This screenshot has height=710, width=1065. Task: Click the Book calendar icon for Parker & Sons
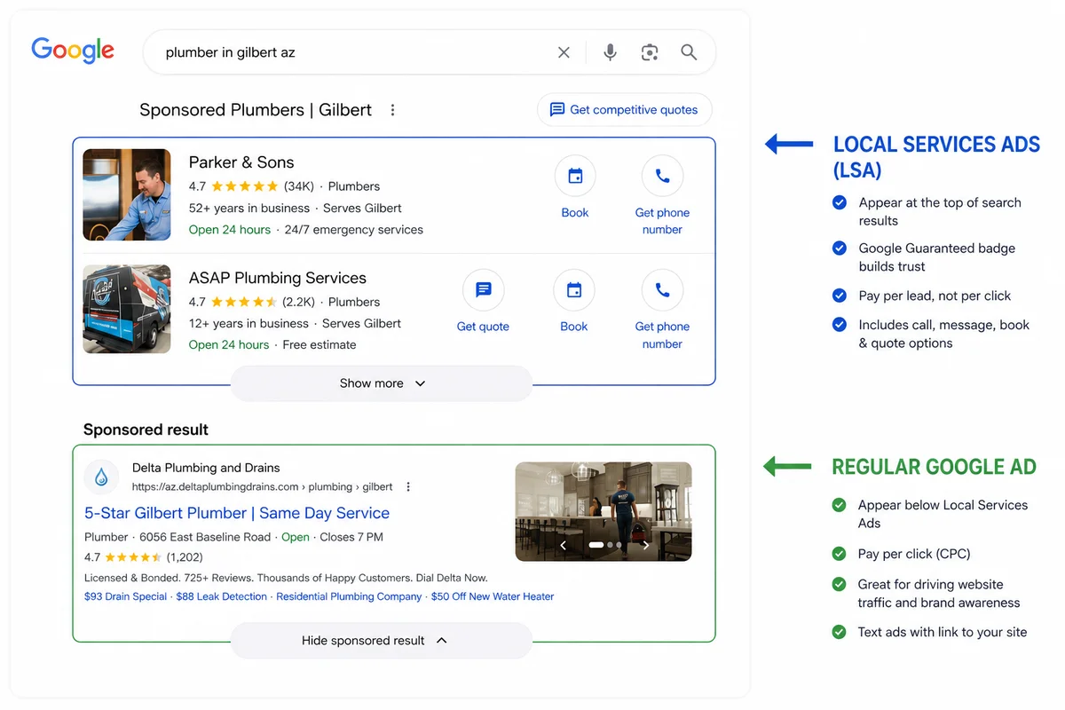pyautogui.click(x=575, y=176)
